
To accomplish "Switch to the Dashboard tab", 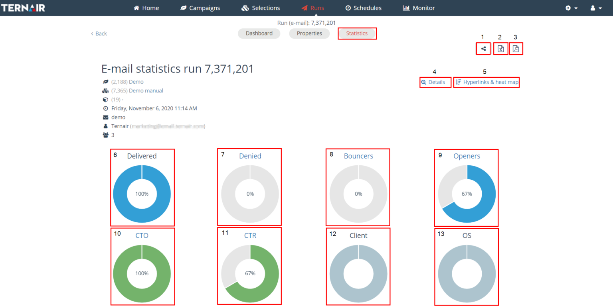I will (x=259, y=33).
